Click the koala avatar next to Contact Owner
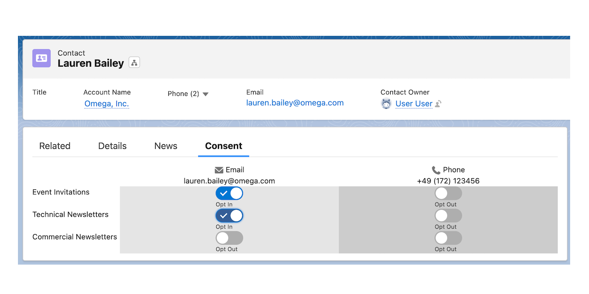 coord(386,104)
